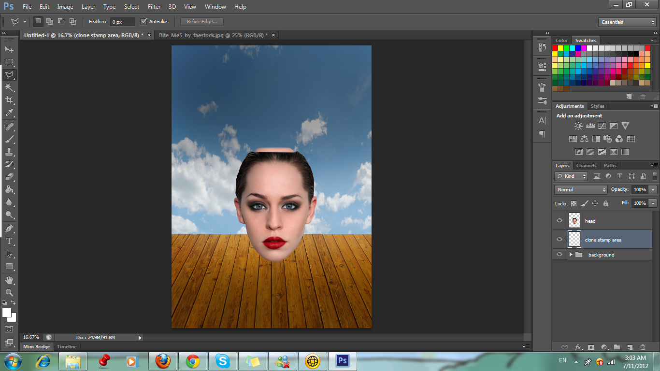
Task: Disable the Anti-alias checkbox
Action: click(x=144, y=21)
